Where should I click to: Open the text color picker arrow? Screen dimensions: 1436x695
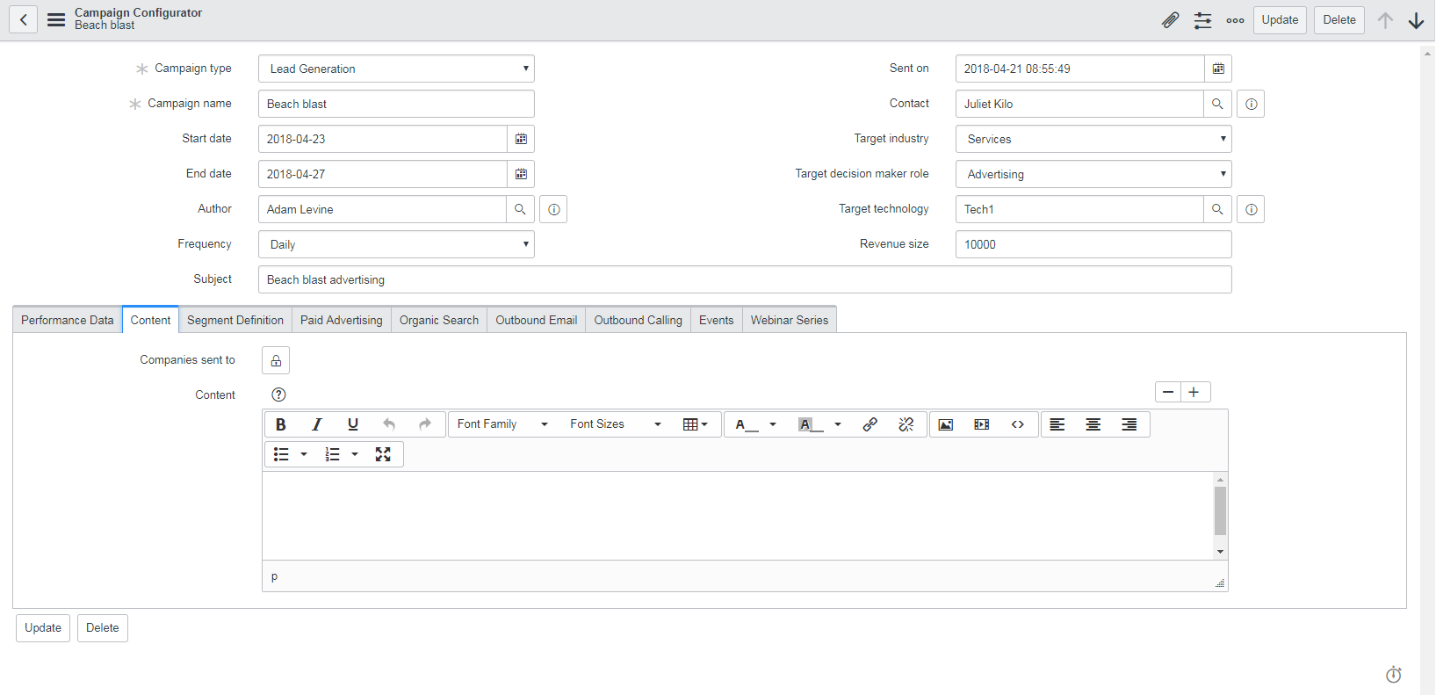(773, 424)
